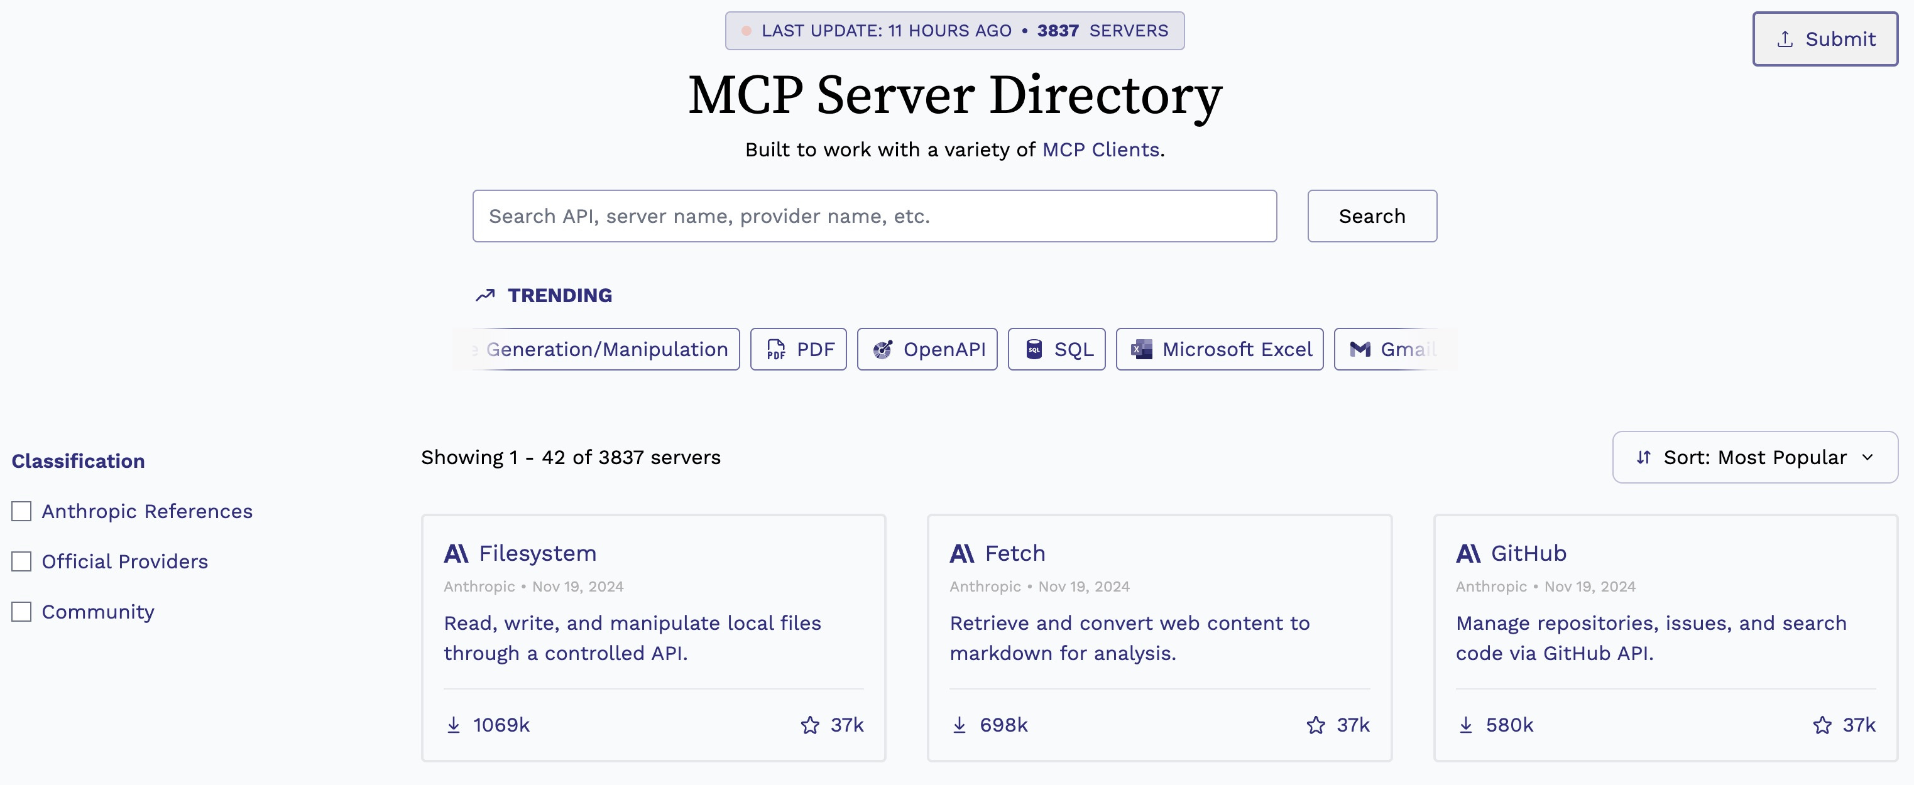The image size is (1914, 785).
Task: Click the 37k stars on Filesystem card
Action: (847, 725)
